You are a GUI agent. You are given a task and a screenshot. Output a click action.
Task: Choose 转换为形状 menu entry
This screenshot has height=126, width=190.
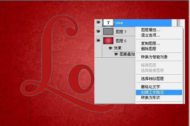point(150,97)
